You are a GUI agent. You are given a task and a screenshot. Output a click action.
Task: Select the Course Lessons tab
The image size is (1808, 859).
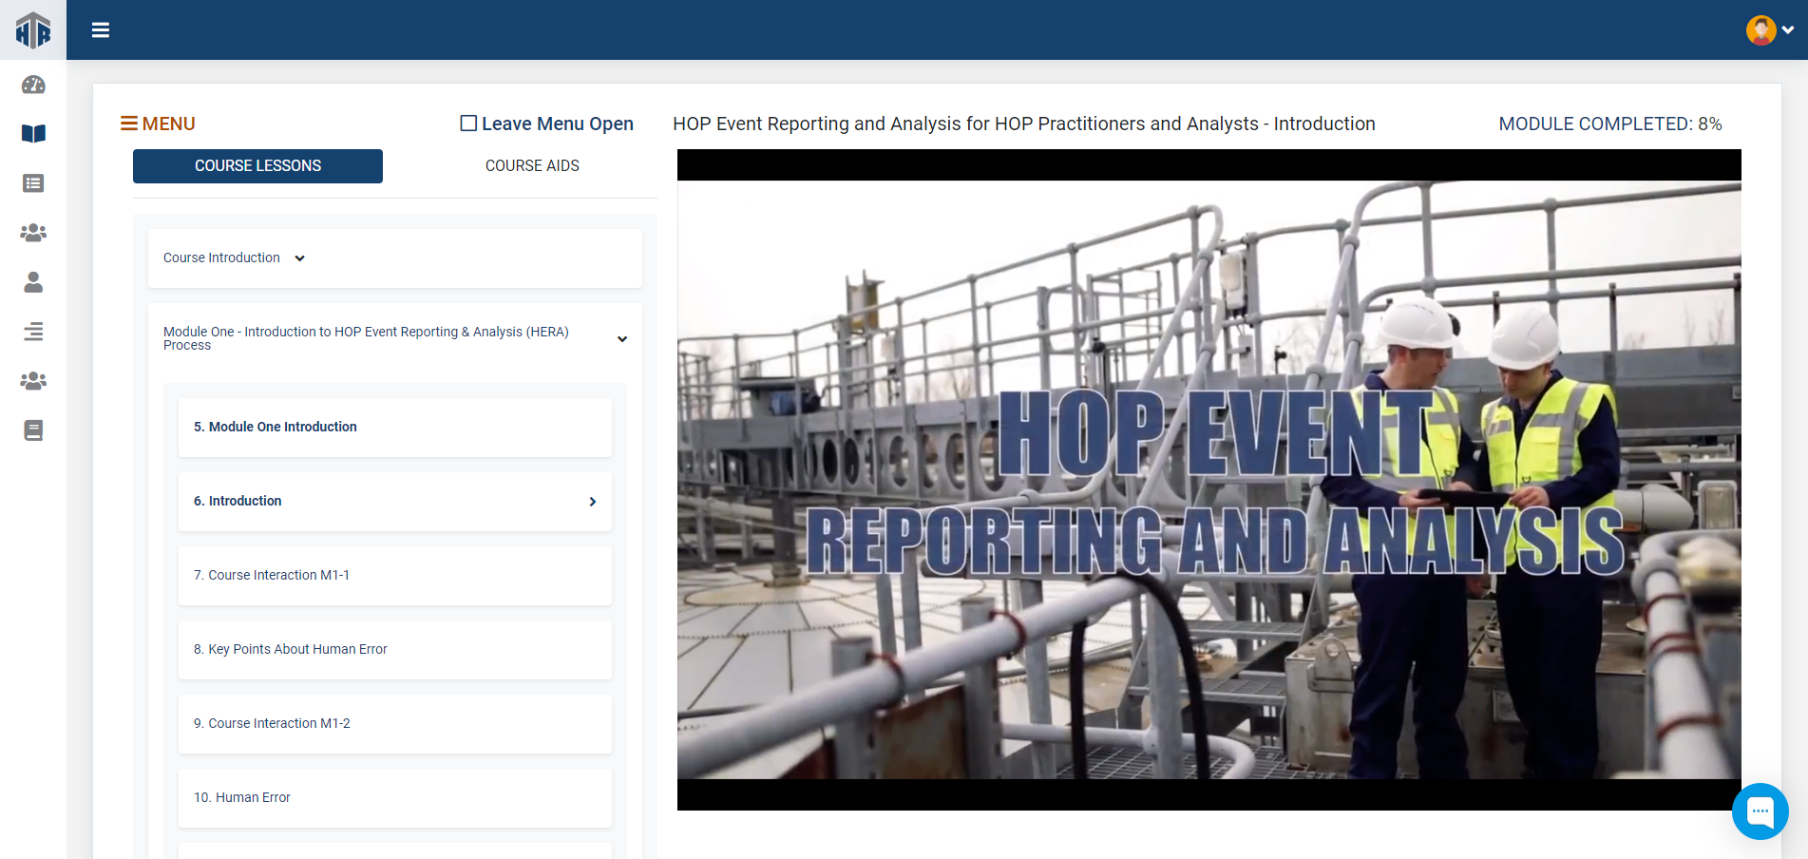pos(257,166)
